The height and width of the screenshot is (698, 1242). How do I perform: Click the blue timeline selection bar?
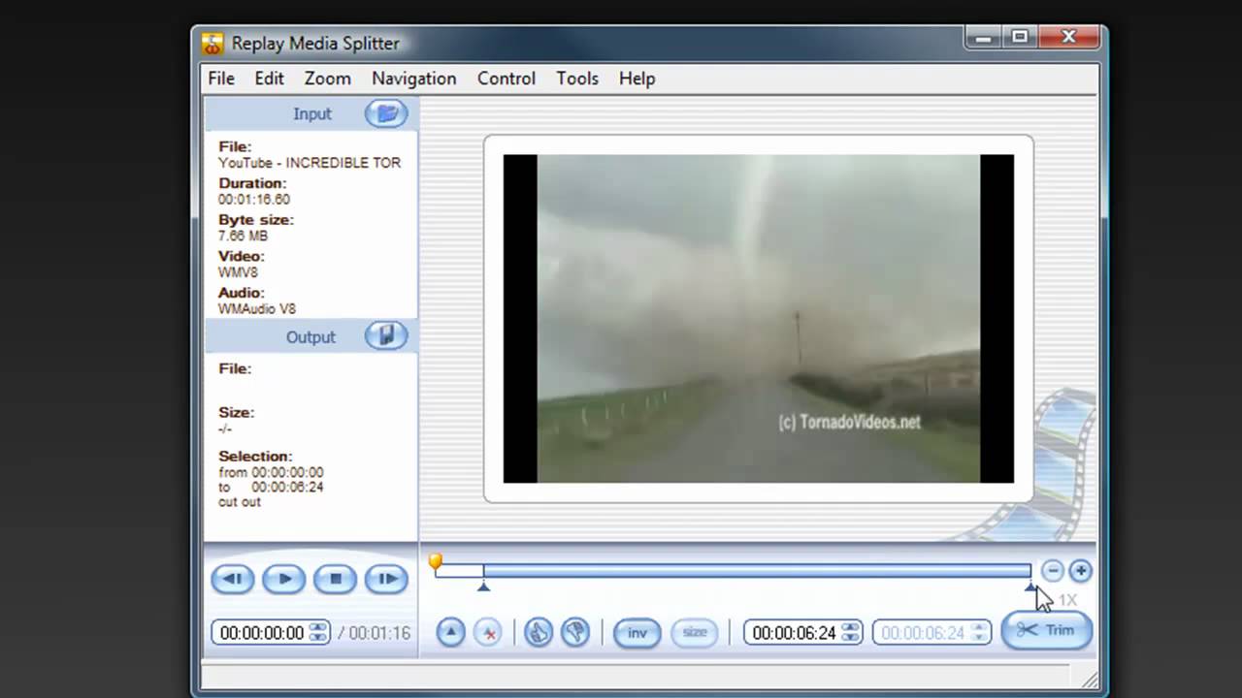point(757,571)
